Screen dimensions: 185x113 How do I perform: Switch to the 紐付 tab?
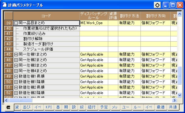pyautogui.click(x=92, y=107)
